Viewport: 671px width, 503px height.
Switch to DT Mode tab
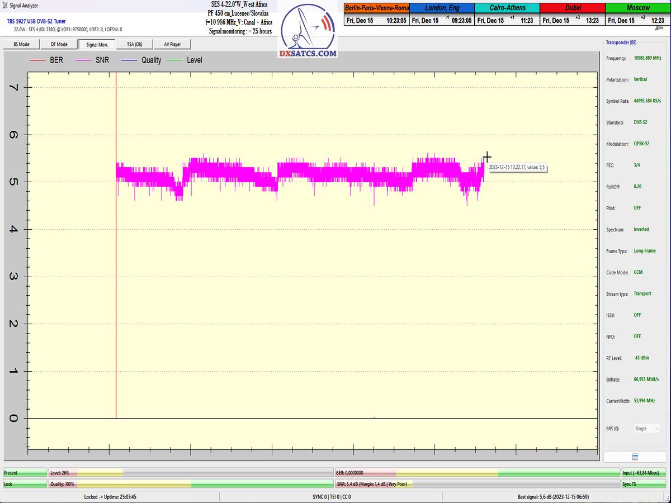click(x=59, y=45)
